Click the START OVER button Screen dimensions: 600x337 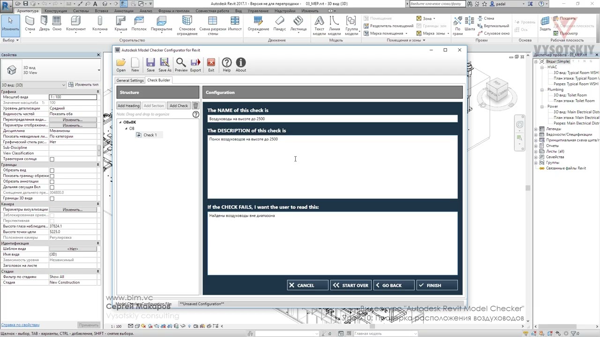coord(351,285)
